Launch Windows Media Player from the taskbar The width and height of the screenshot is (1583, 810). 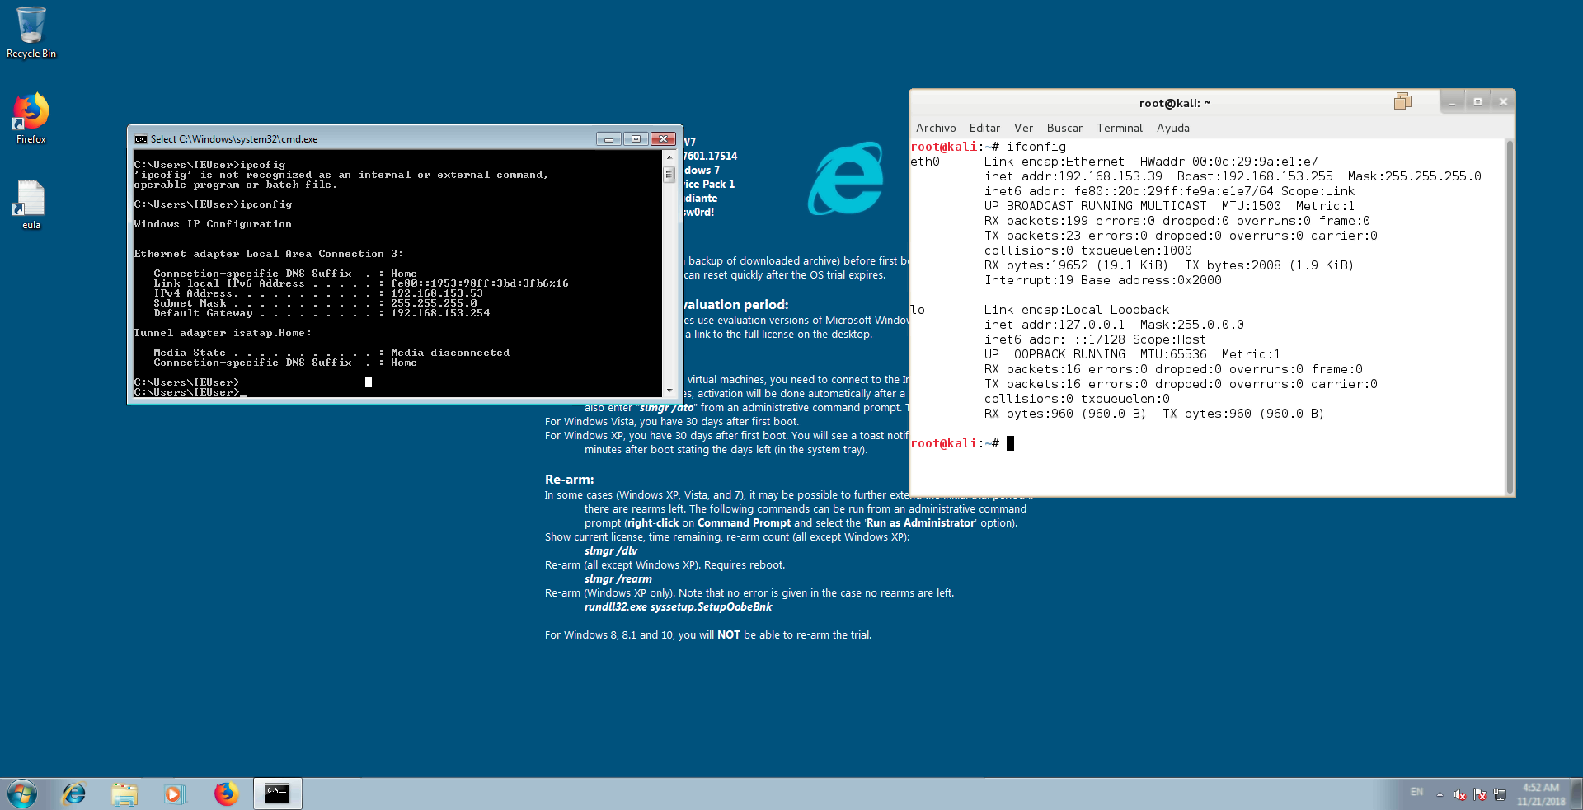pos(173,794)
